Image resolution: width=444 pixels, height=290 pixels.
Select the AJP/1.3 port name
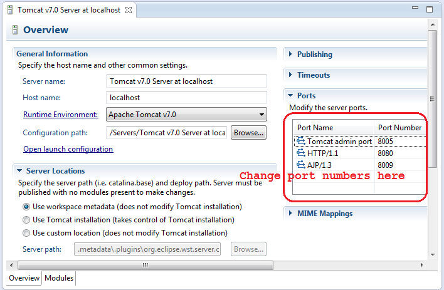pos(319,165)
